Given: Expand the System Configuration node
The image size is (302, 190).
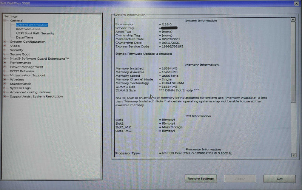Looking at the screenshot, I should (x=5, y=42).
